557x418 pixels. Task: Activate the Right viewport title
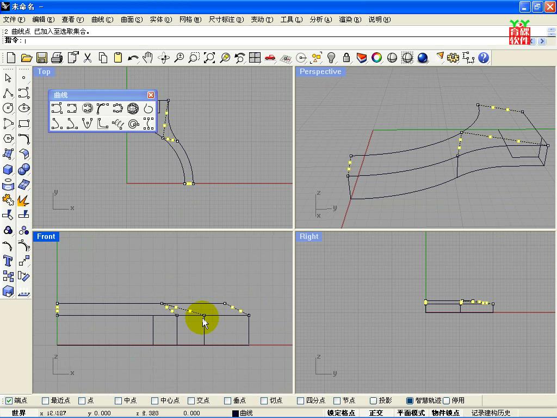click(309, 236)
